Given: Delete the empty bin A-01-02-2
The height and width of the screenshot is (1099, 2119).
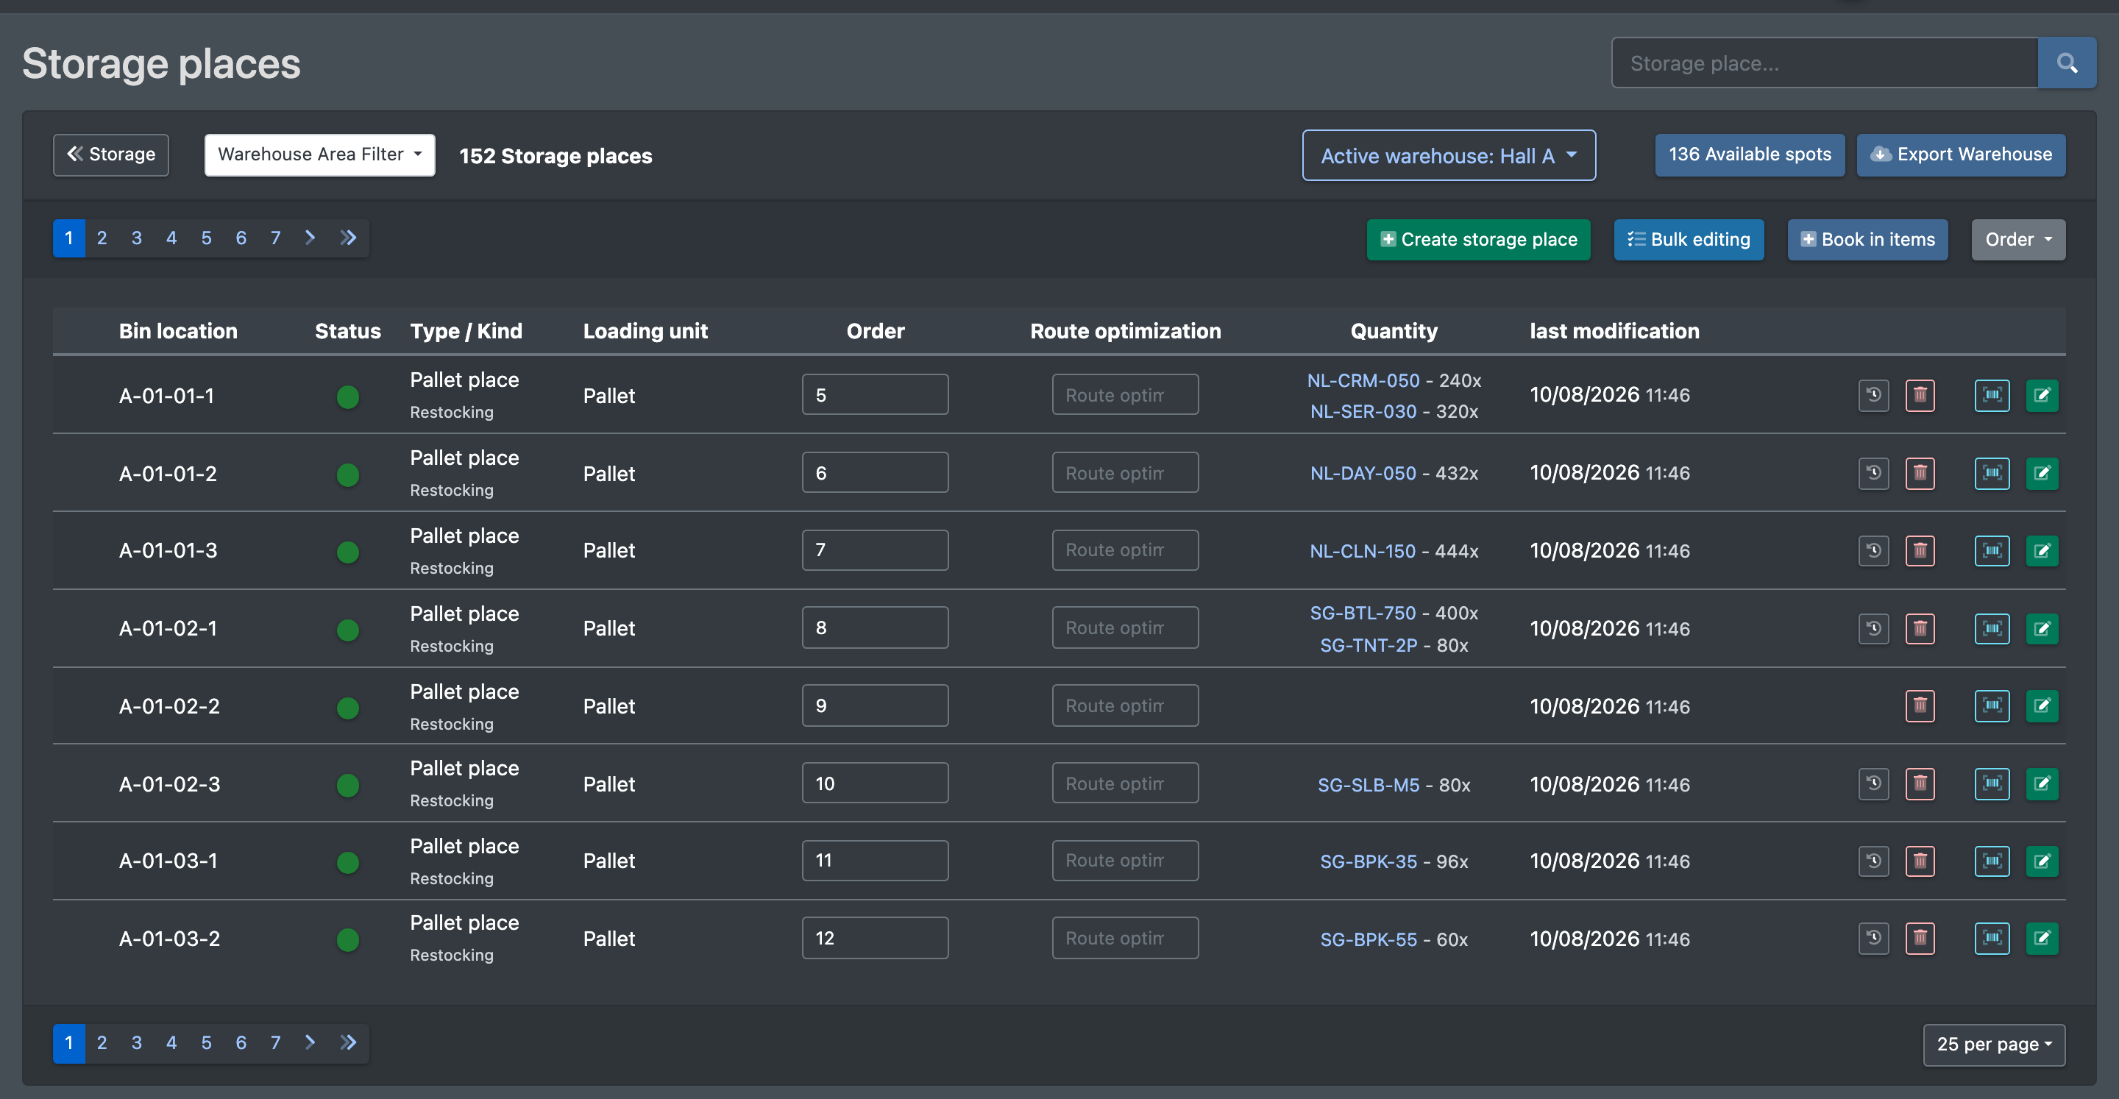Looking at the screenshot, I should point(1920,705).
